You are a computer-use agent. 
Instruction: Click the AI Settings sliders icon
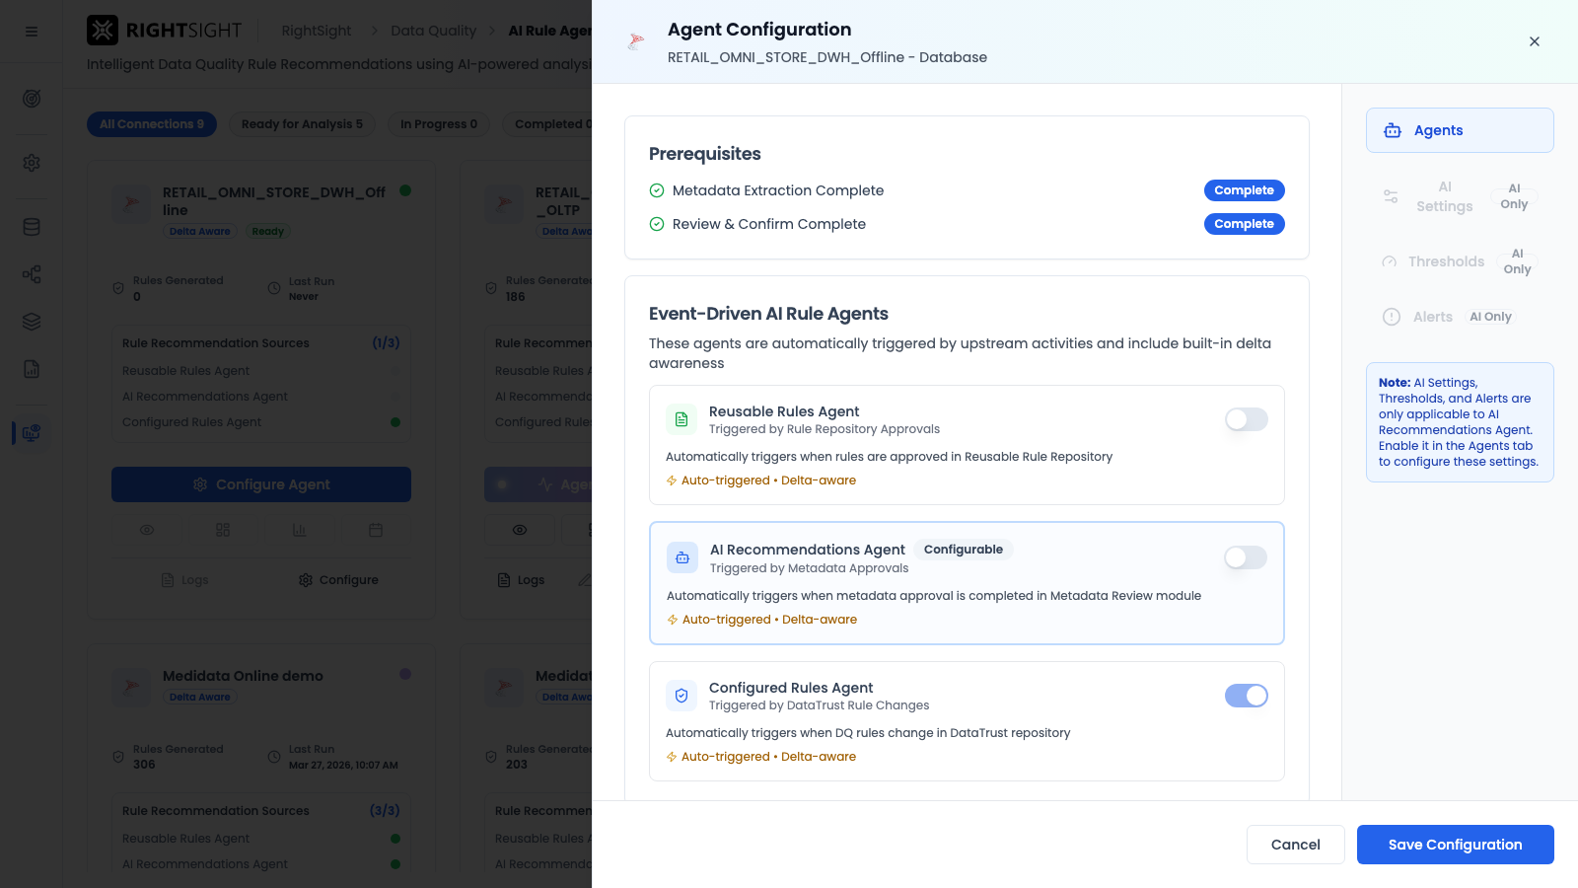click(1391, 196)
